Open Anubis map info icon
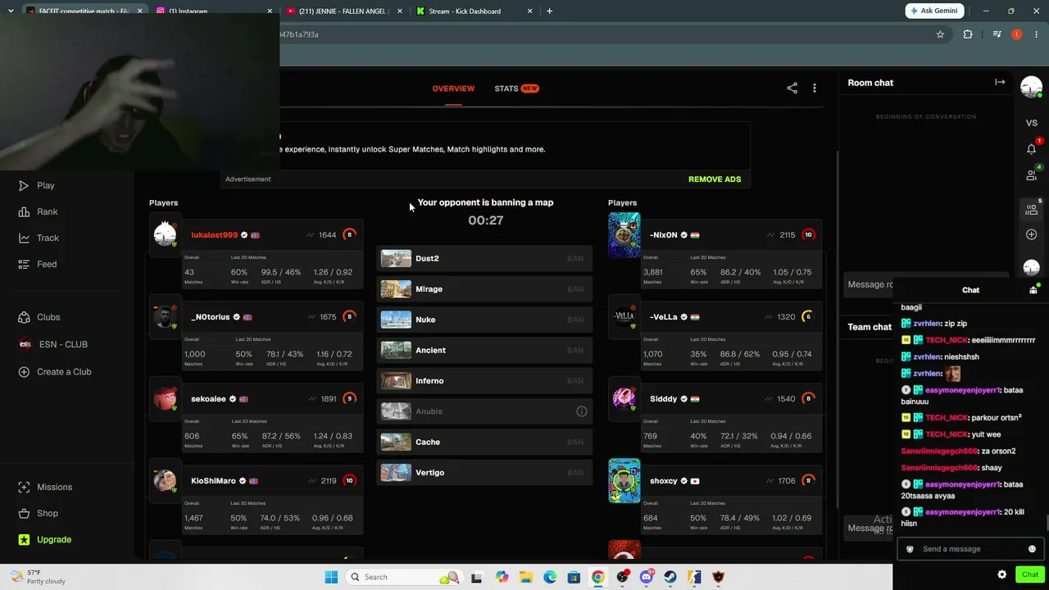The width and height of the screenshot is (1049, 590). coord(582,411)
